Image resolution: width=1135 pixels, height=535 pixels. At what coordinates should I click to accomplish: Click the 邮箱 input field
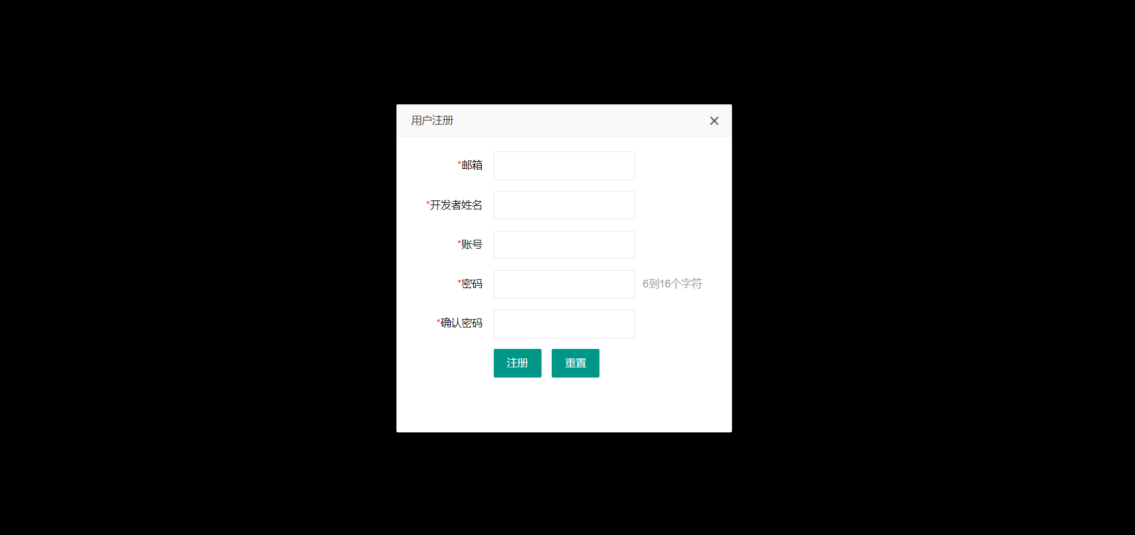pyautogui.click(x=564, y=166)
